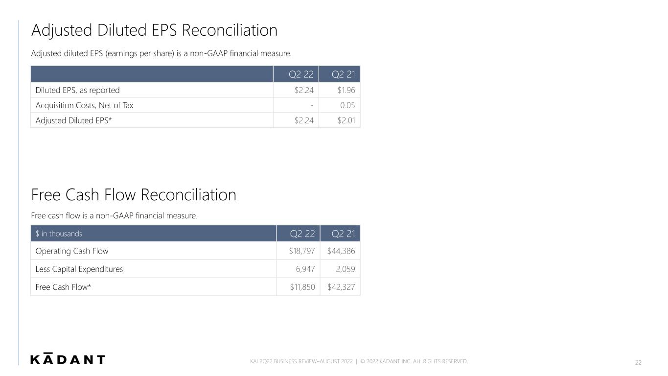The width and height of the screenshot is (668, 376).
Task: Click the $11,850 free cash flow value
Action: click(302, 287)
